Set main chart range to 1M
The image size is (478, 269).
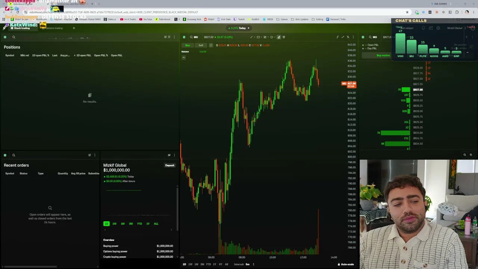coord(196,265)
